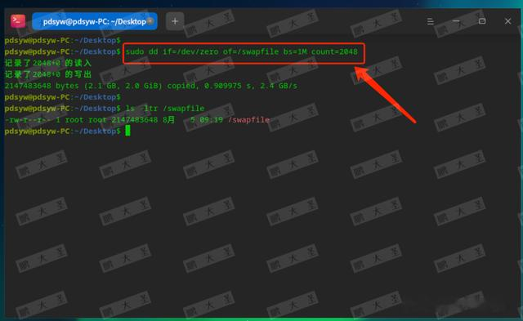Close the pdsyw@pdsyw-PC tab with its small x

pyautogui.click(x=150, y=21)
